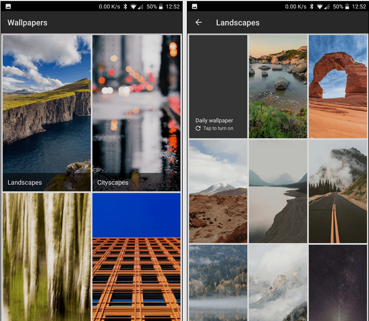Tap the 12:52 clock in left status bar
Image resolution: width=369 pixels, height=321 pixels.
173,6
